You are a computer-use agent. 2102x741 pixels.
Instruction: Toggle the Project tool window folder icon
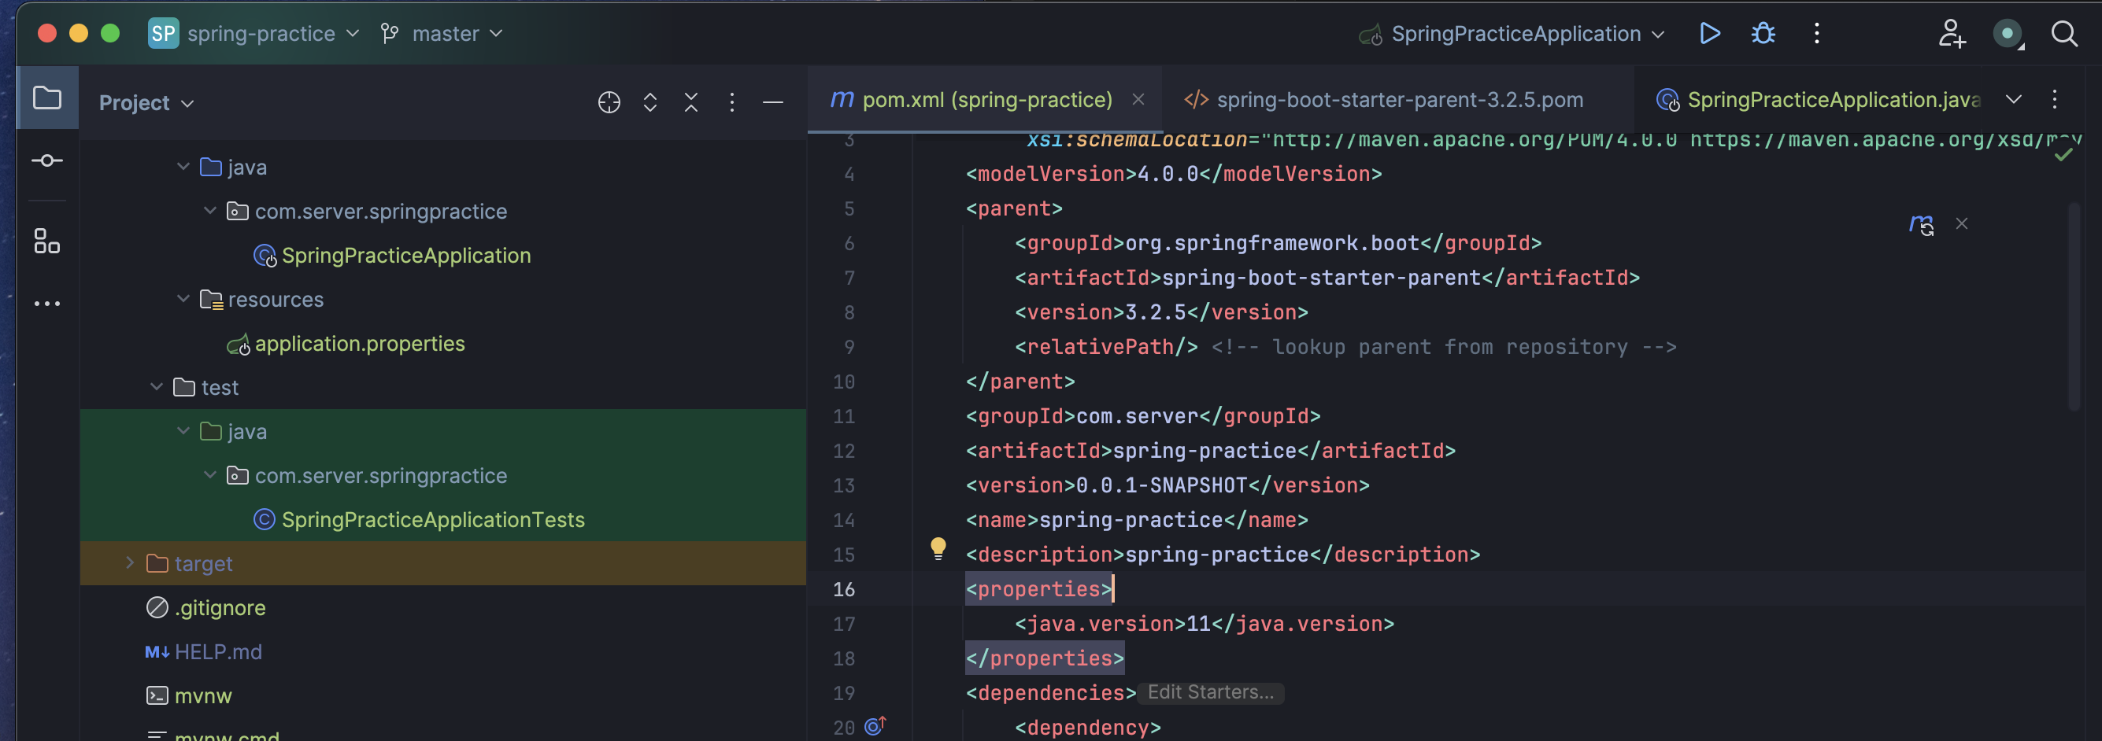[x=47, y=98]
